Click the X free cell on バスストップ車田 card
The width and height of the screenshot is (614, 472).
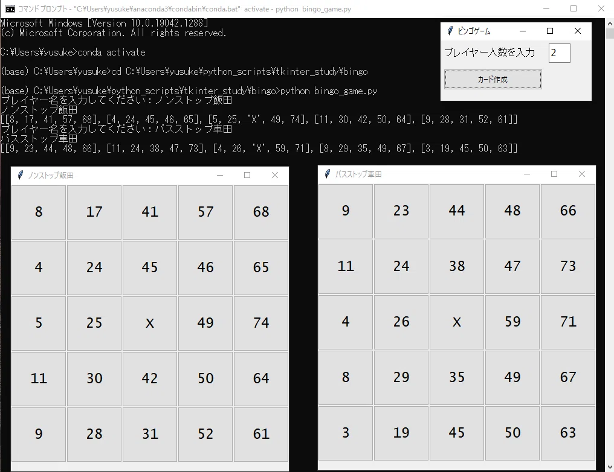click(x=457, y=322)
